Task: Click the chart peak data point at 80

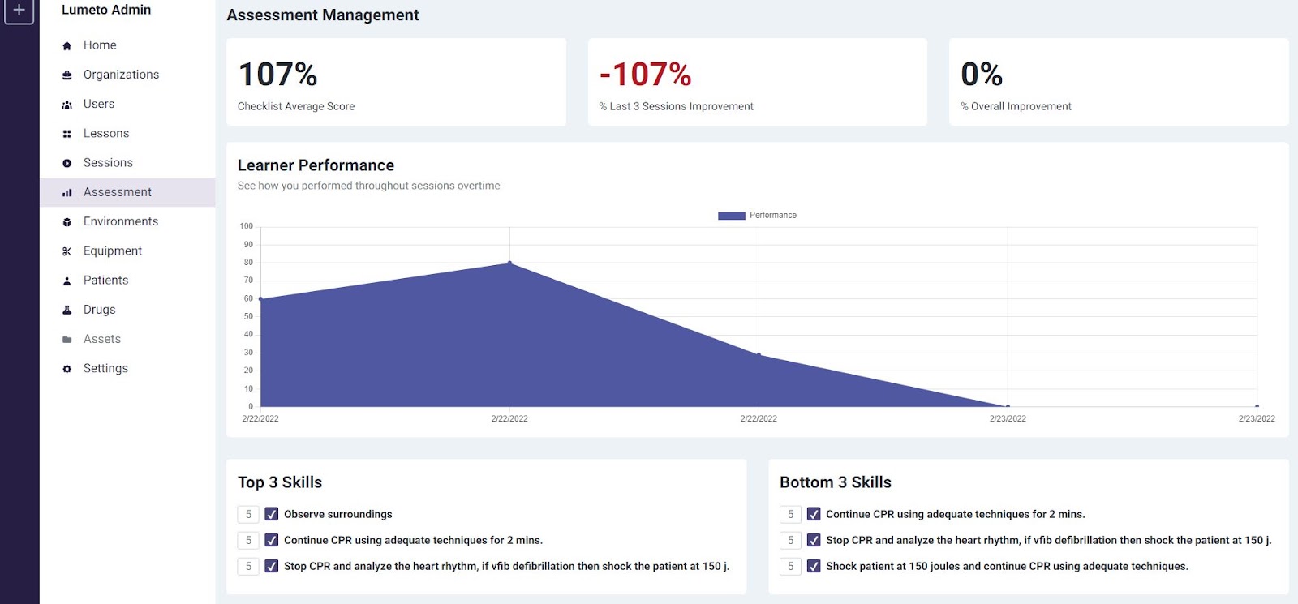Action: pos(509,263)
